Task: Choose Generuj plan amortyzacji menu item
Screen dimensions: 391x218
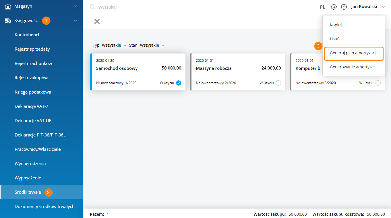Action: pos(353,53)
